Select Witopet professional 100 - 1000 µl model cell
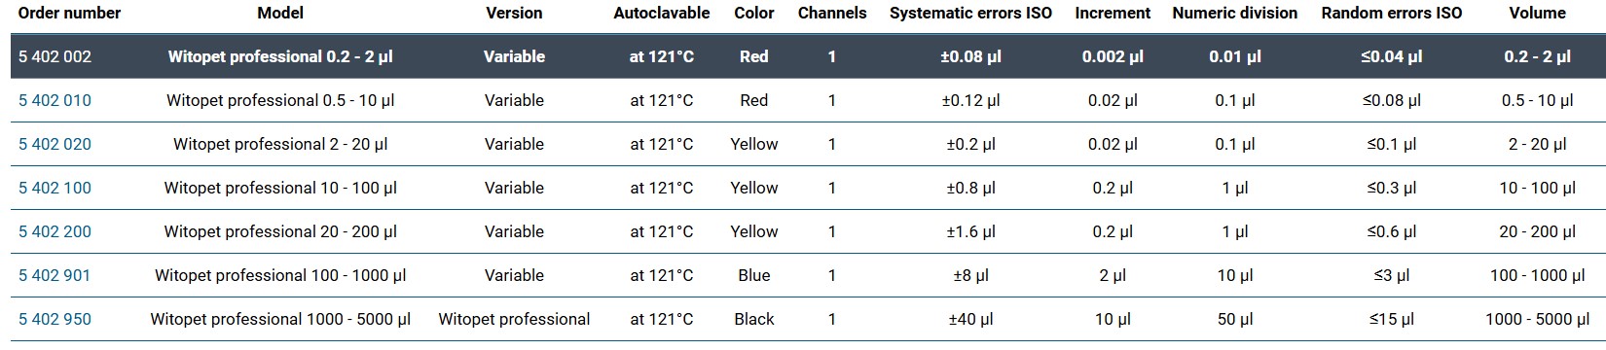1606x350 pixels. pyautogui.click(x=280, y=275)
